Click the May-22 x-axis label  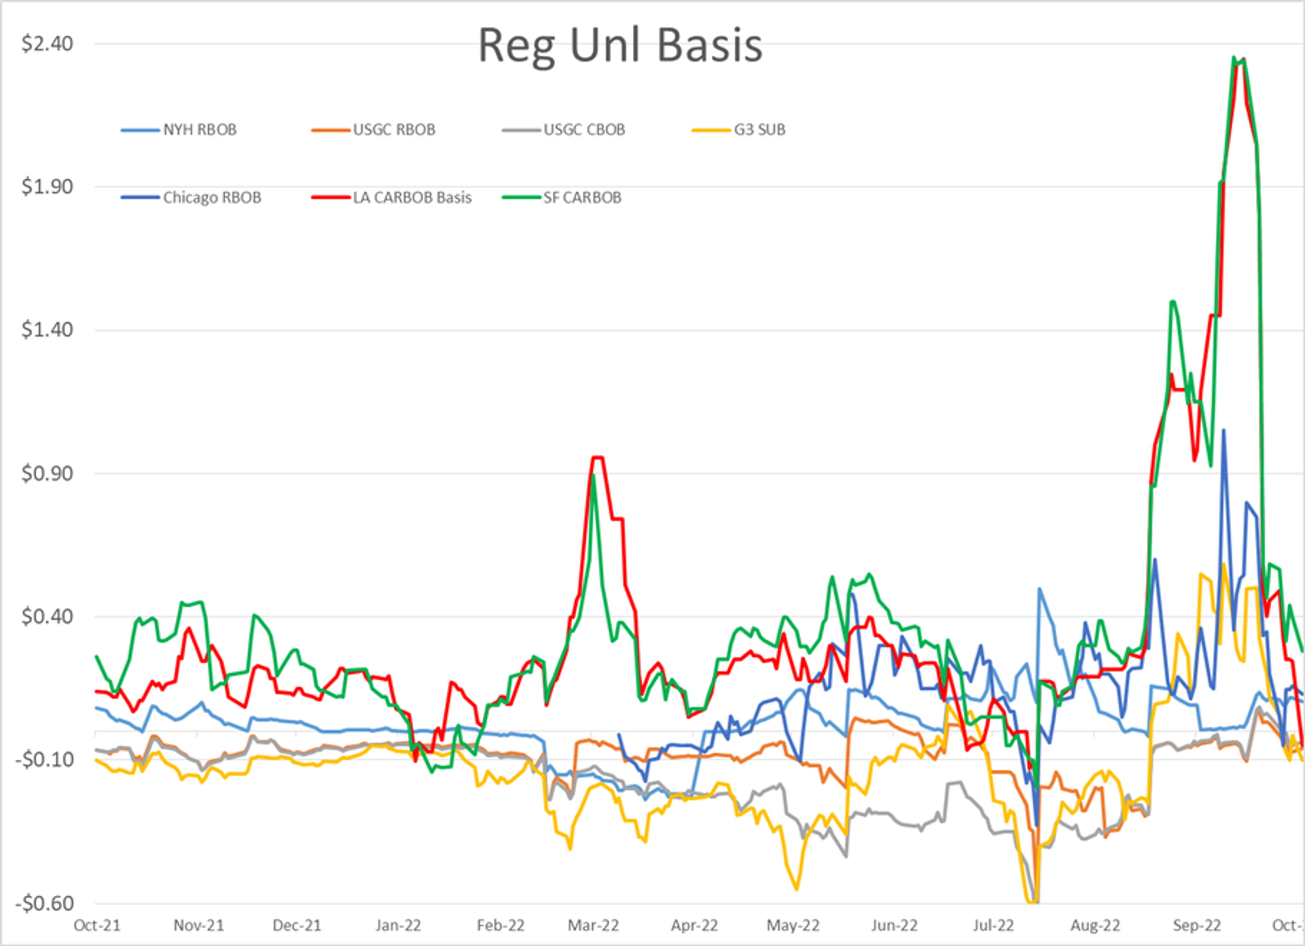(793, 926)
